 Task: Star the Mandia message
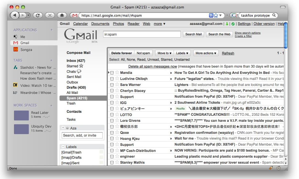(x=117, y=73)
